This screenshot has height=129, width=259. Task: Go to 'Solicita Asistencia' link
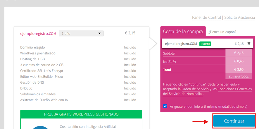click(240, 17)
